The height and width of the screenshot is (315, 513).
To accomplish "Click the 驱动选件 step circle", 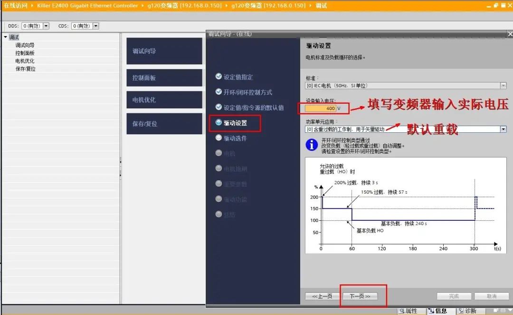I will [218, 138].
